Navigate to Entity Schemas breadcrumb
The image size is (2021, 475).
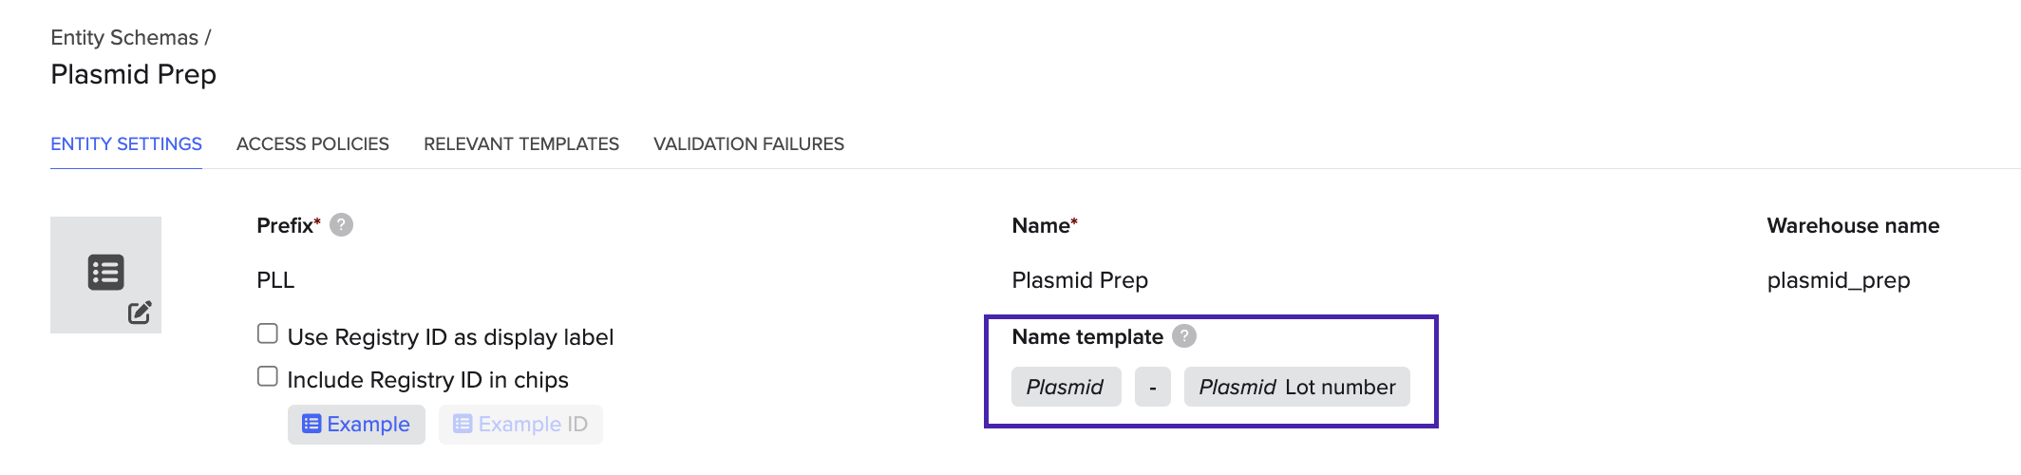[x=124, y=38]
